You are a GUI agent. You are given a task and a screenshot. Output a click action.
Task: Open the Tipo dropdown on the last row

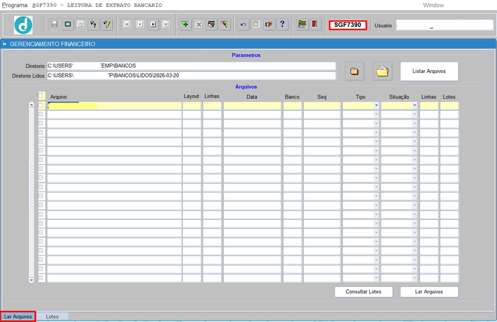[376, 278]
